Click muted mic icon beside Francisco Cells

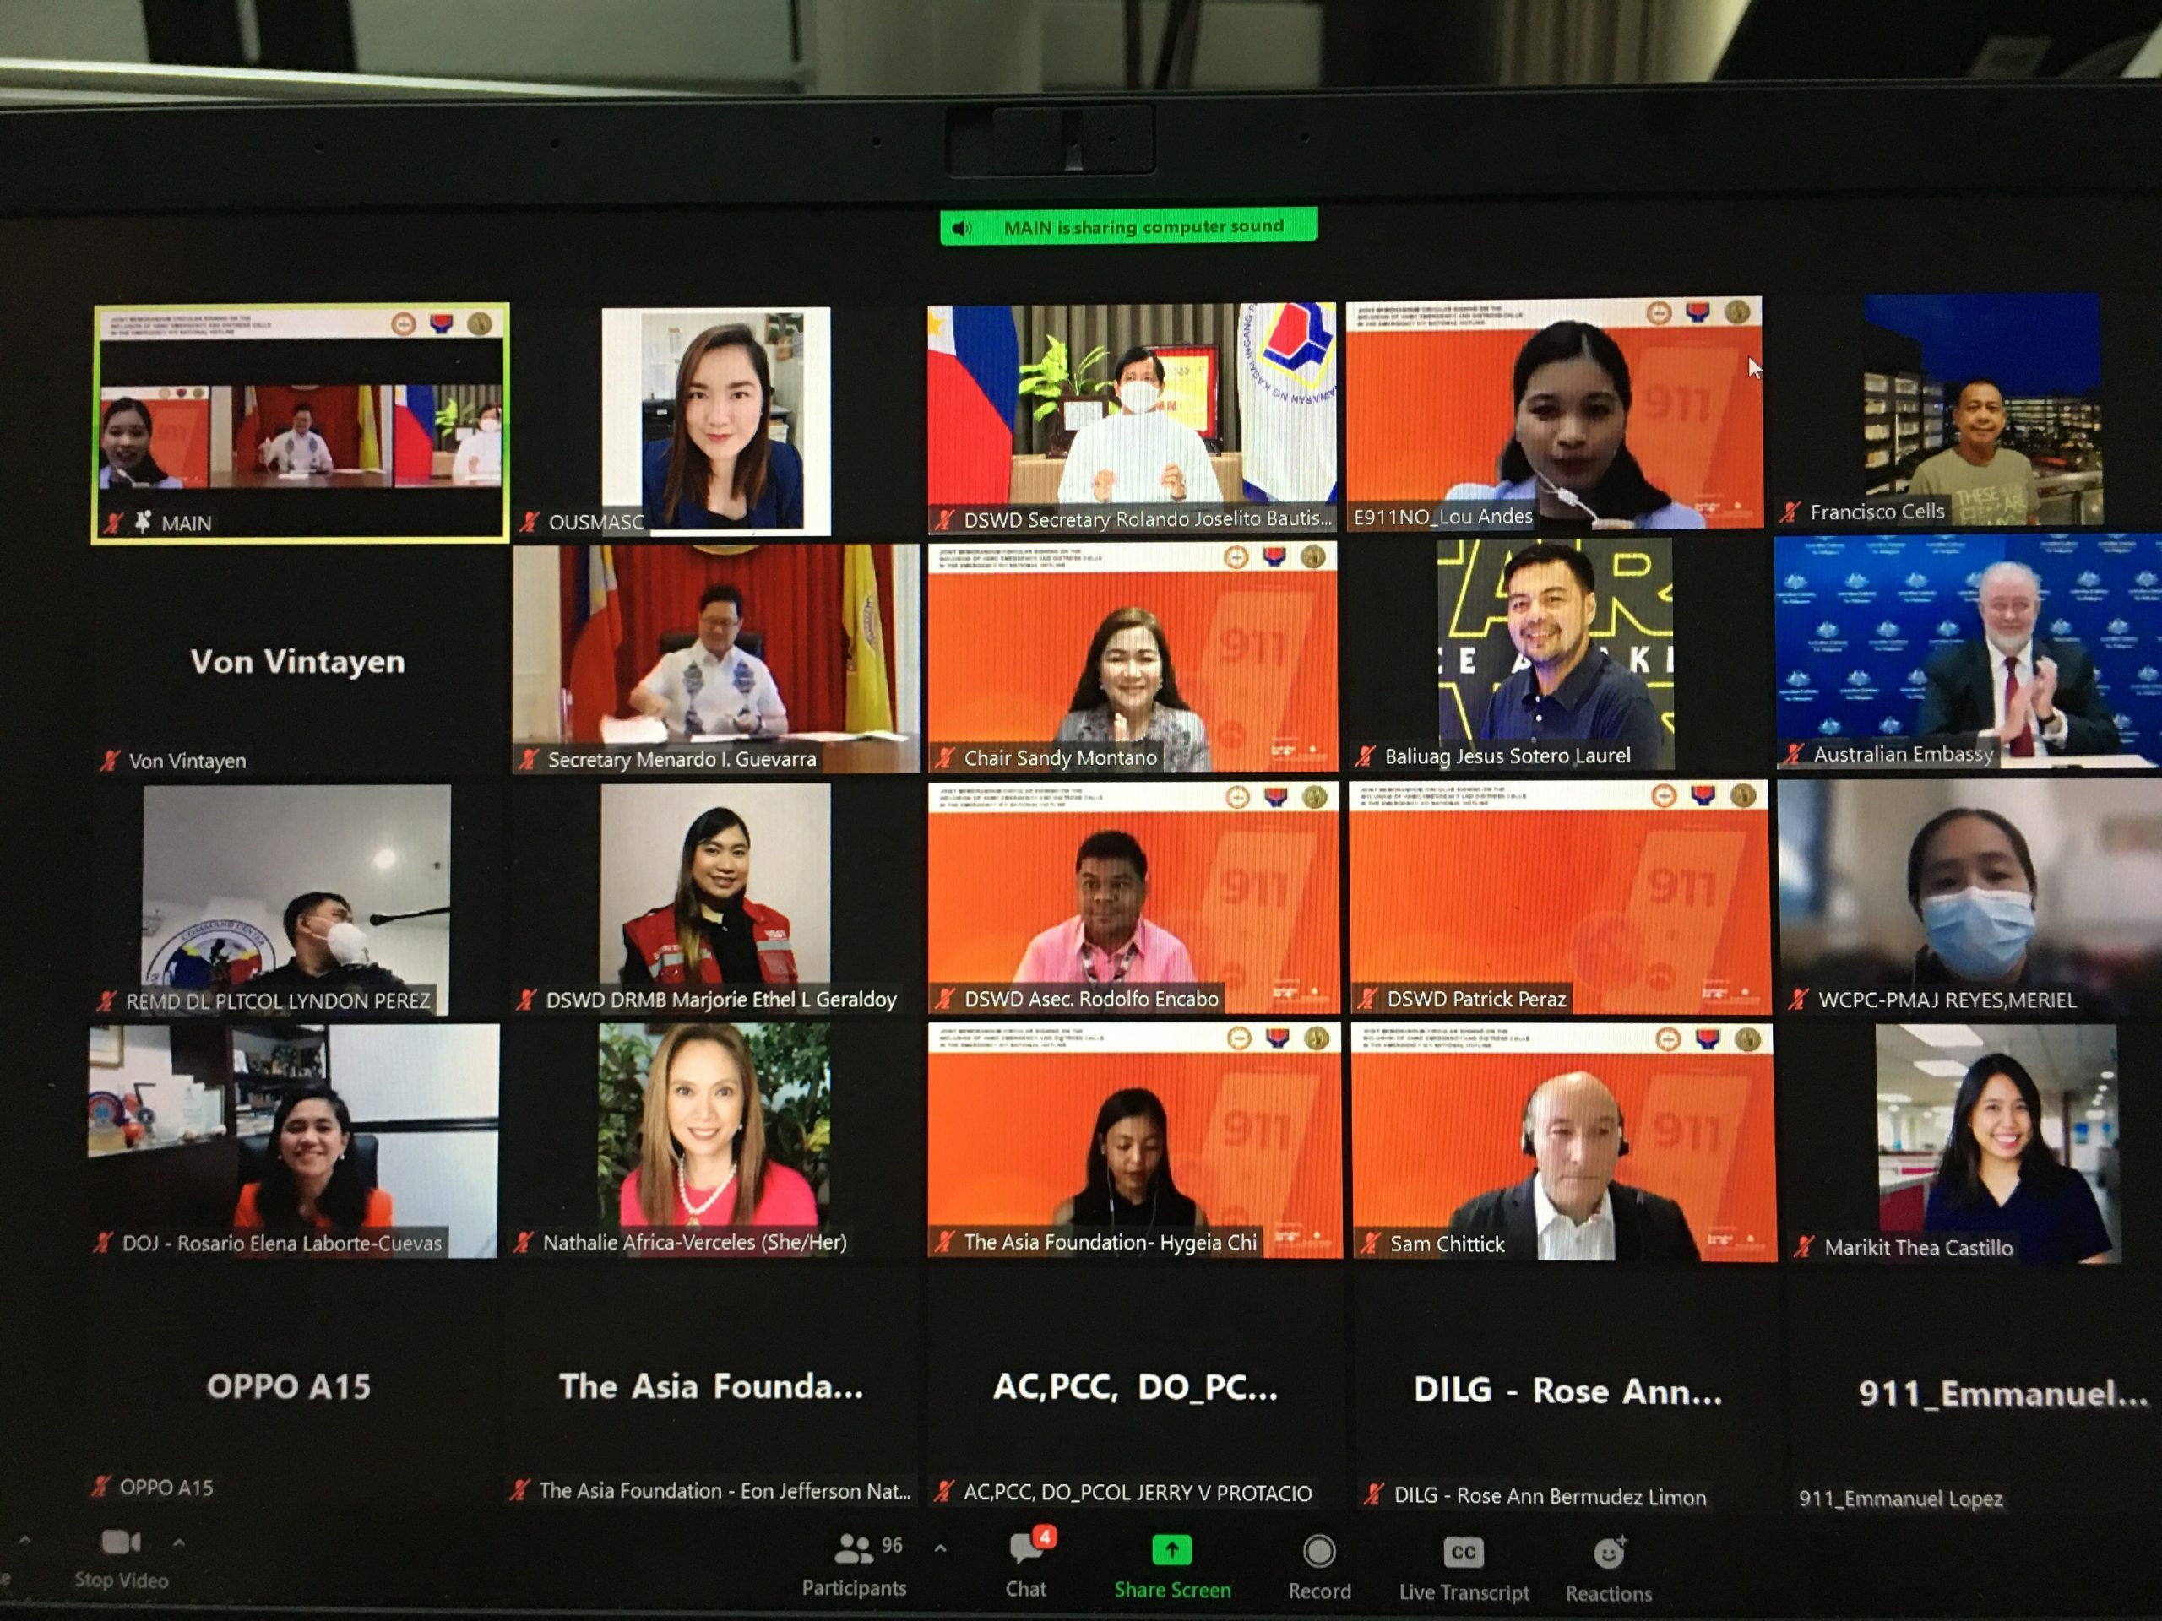pos(1790,511)
